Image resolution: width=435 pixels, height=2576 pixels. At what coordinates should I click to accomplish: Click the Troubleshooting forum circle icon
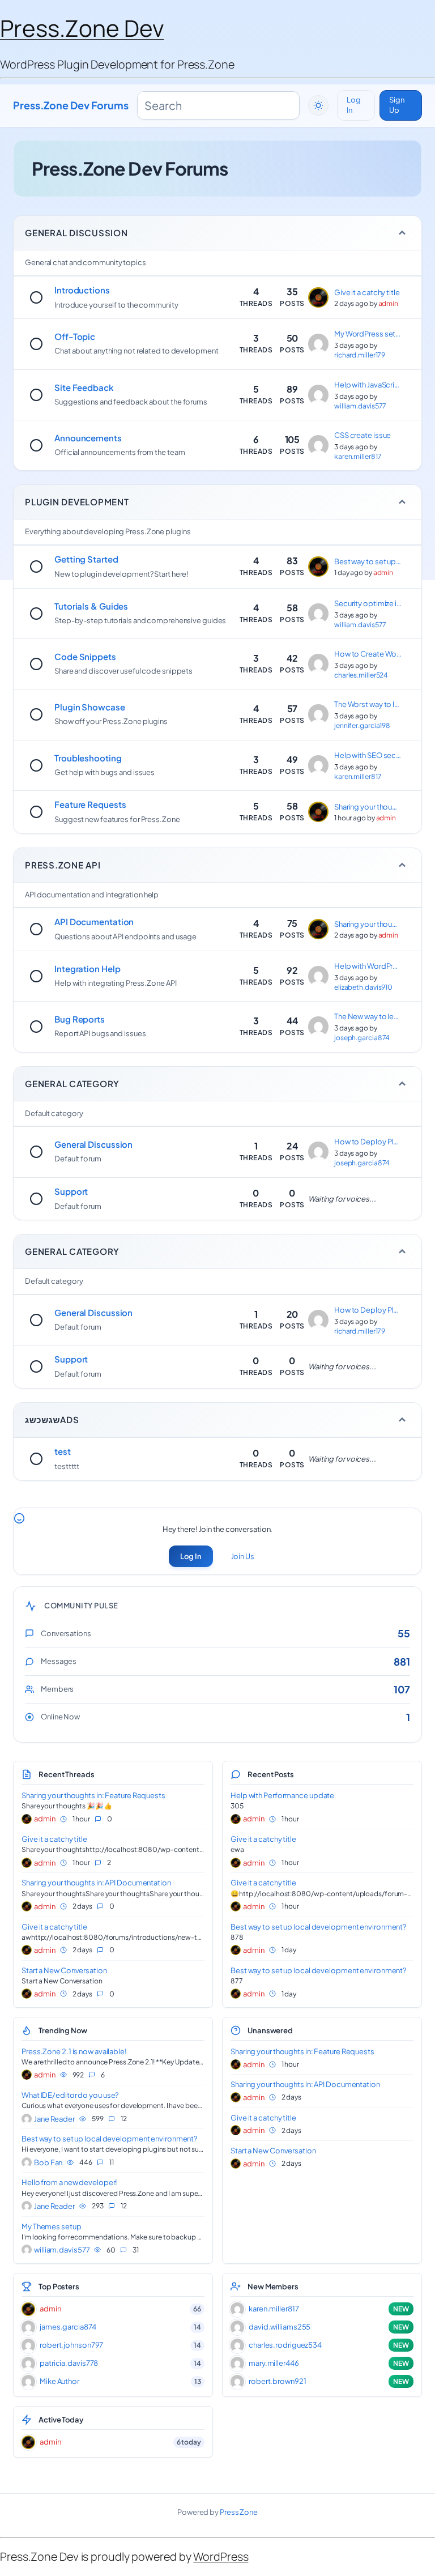pos(36,765)
